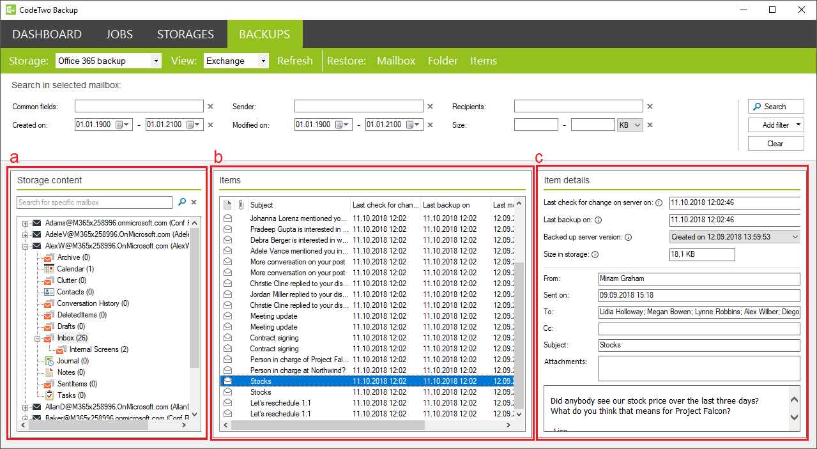This screenshot has width=817, height=449.
Task: Click the Search for specific mailbox field
Action: click(x=95, y=202)
